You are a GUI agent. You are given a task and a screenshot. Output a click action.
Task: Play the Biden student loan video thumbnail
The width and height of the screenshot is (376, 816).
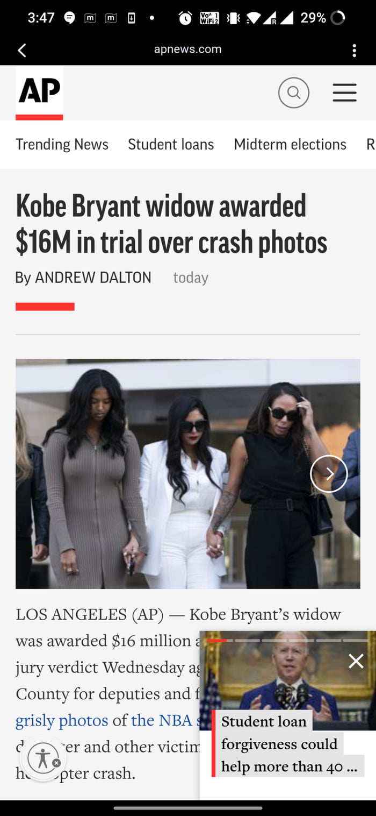pyautogui.click(x=288, y=680)
